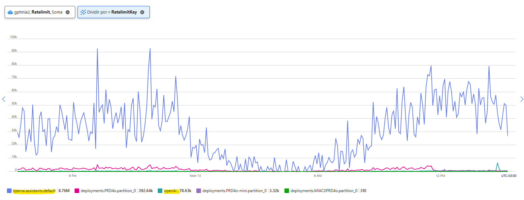524x200 pixels.
Task: Select deployments.PRD4o.partition_0 legend label
Action: pyautogui.click(x=108, y=191)
